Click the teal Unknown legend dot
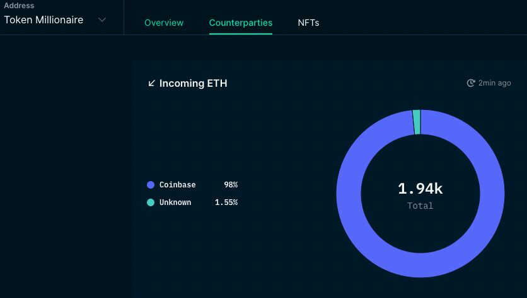 tap(151, 202)
